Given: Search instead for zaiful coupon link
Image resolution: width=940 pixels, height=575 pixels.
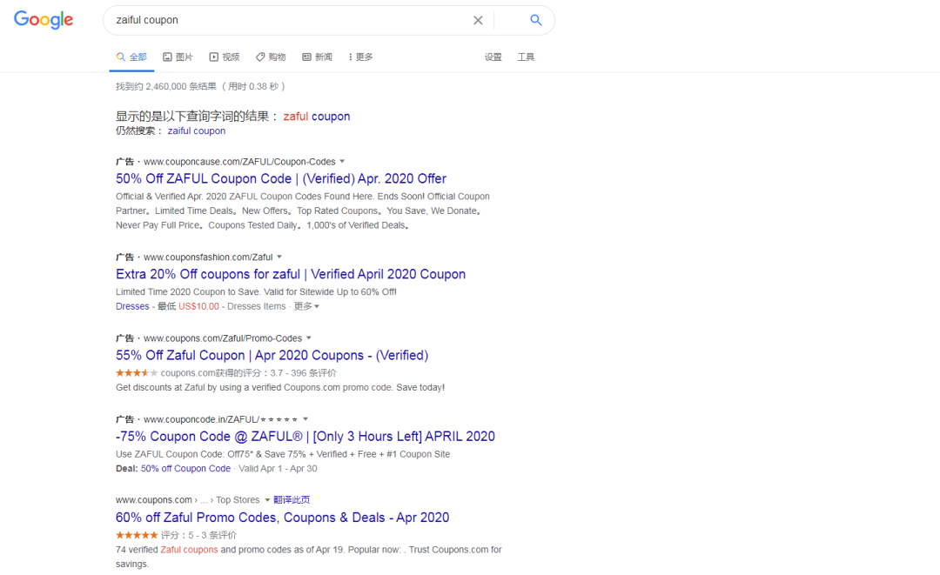Looking at the screenshot, I should (196, 130).
